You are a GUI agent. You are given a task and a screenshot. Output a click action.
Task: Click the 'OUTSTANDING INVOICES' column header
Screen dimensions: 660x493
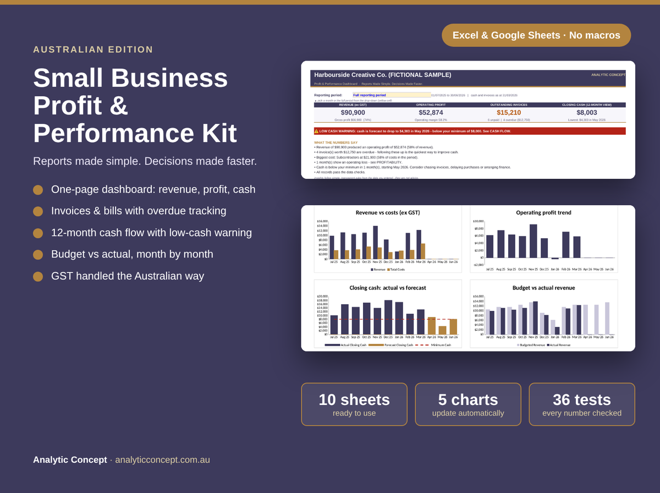509,105
